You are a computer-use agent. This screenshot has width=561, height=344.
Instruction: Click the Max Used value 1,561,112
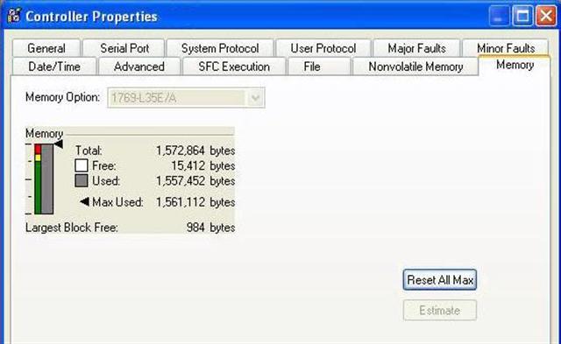click(x=181, y=202)
